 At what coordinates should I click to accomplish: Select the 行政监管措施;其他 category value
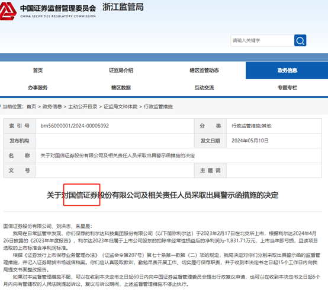coord(251,126)
